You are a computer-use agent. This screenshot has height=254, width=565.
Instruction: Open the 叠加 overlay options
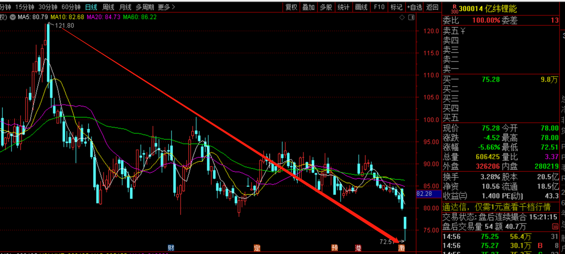coord(308,7)
